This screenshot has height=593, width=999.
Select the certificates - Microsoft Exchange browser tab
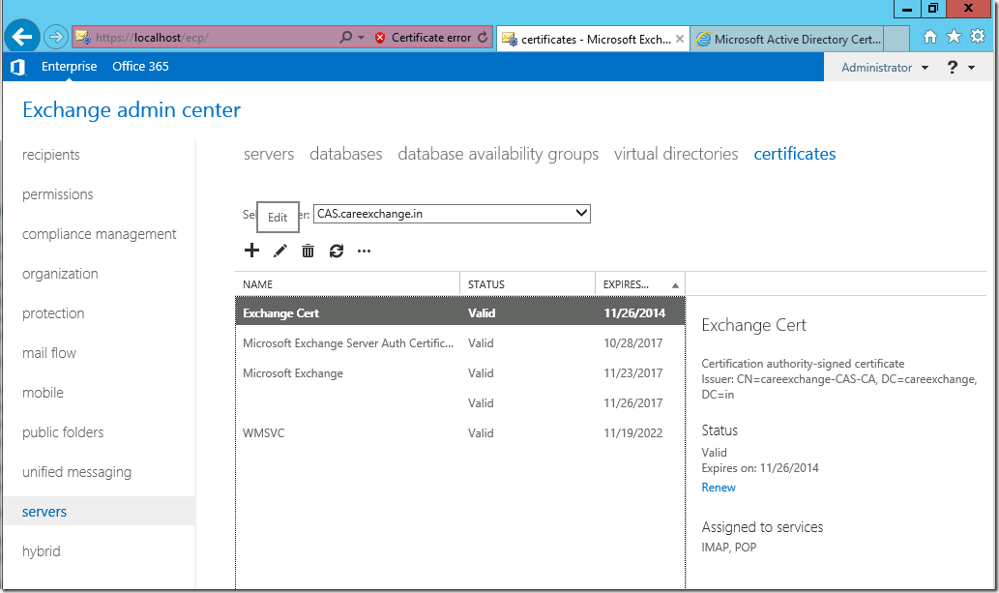pos(593,40)
